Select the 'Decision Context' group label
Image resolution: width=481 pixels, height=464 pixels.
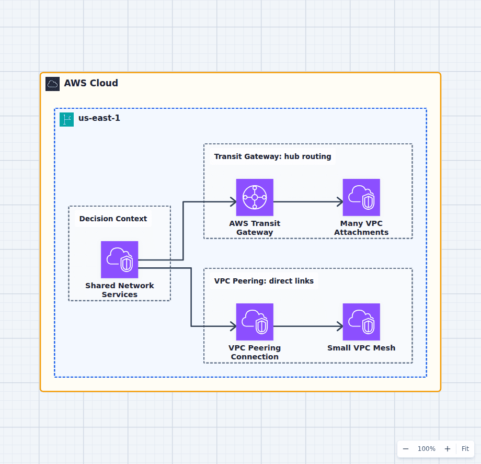coord(113,219)
